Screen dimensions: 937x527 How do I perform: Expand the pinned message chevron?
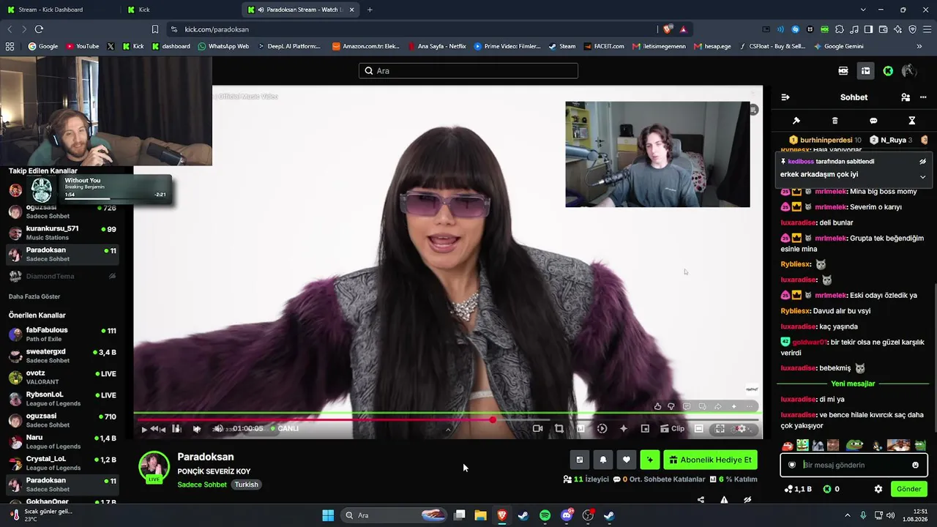click(x=922, y=176)
